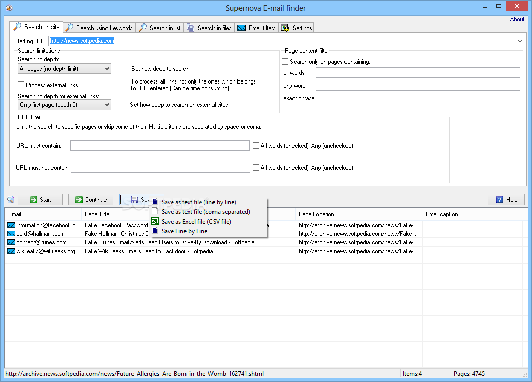The width and height of the screenshot is (532, 382).
Task: Click the magnifier icon on Search in list tab
Action: (x=143, y=28)
